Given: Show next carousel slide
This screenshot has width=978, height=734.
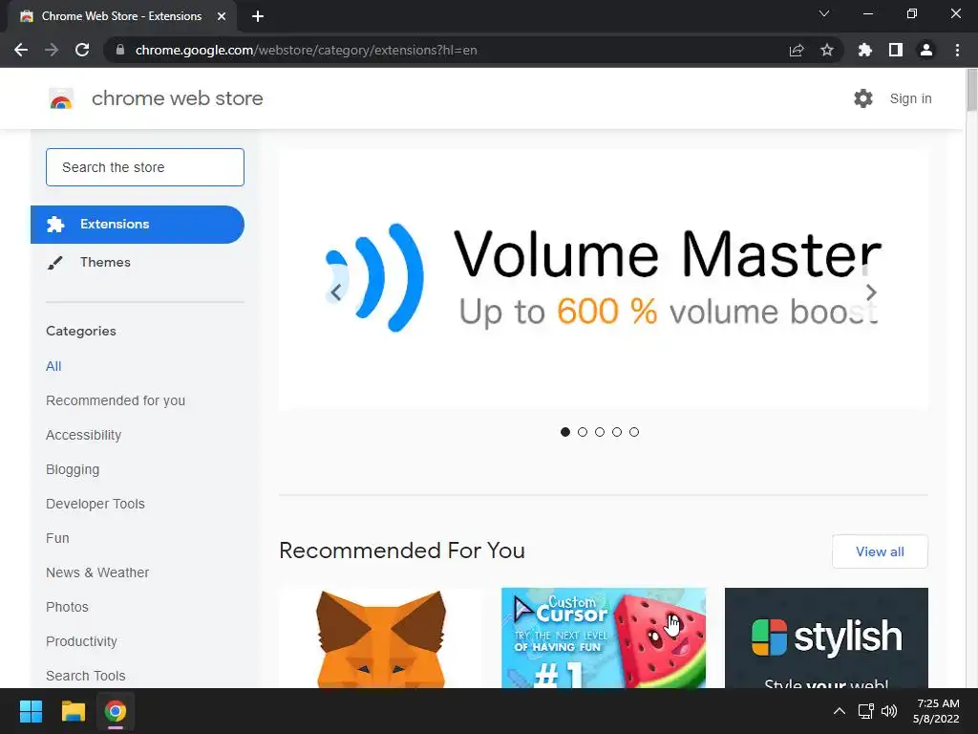Looking at the screenshot, I should [871, 292].
